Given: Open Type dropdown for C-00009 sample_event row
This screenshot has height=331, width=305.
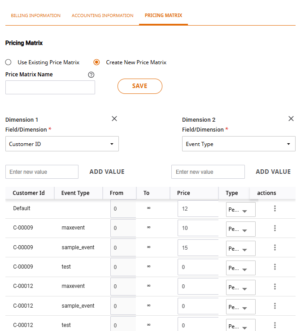Looking at the screenshot, I should (241, 248).
